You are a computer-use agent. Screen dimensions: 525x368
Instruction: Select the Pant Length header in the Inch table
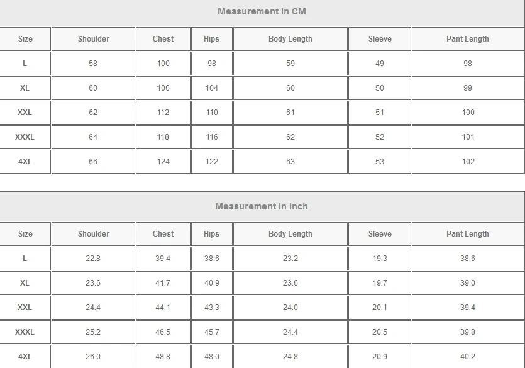point(467,234)
